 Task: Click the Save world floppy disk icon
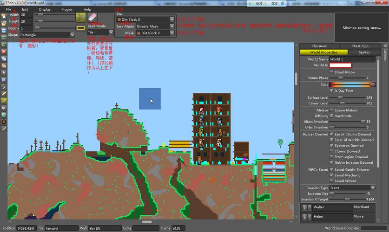tap(3, 31)
